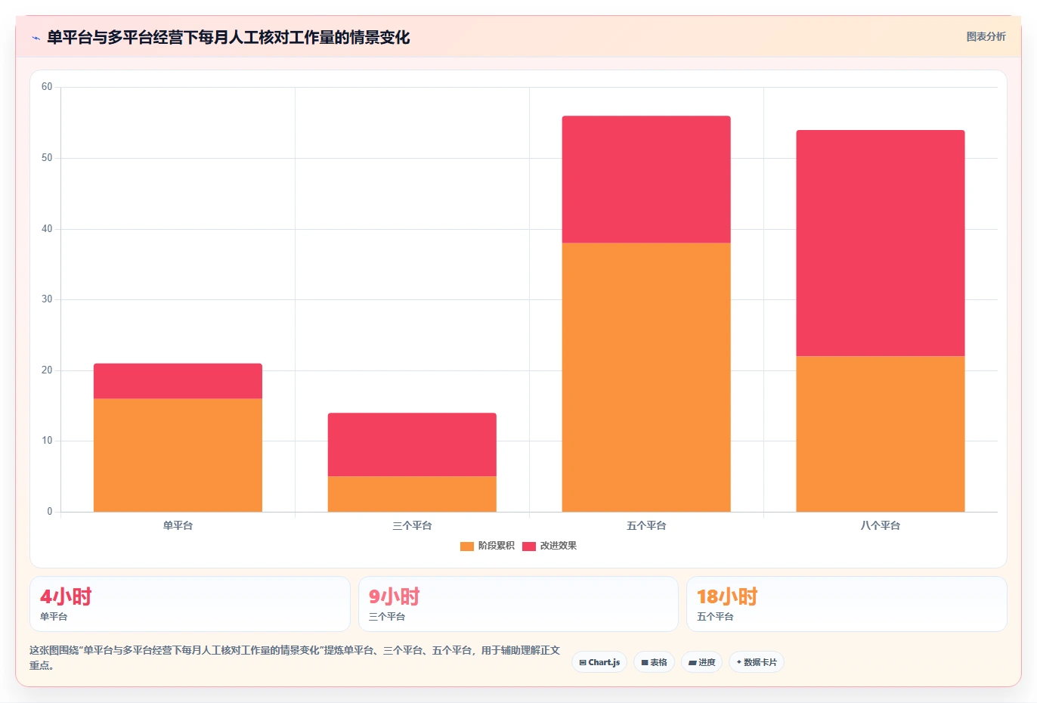Viewport: 1037px width, 703px height.
Task: Click the lightning icon beside the chart title
Action: pyautogui.click(x=36, y=38)
